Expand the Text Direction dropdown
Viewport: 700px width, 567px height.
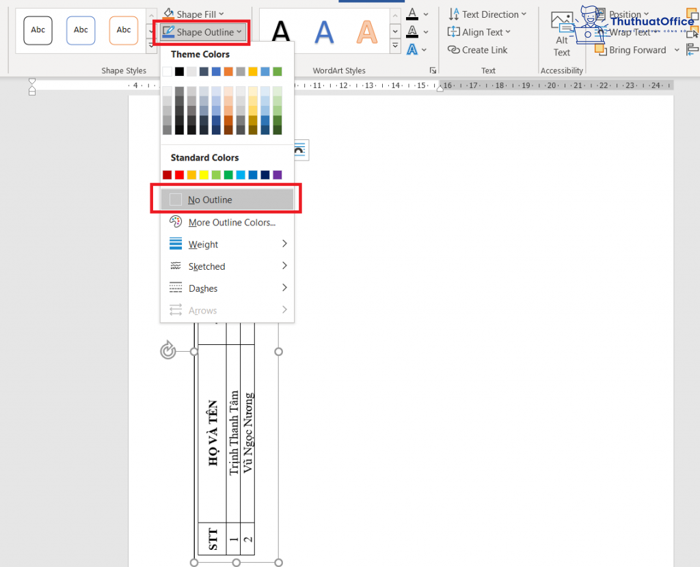487,14
